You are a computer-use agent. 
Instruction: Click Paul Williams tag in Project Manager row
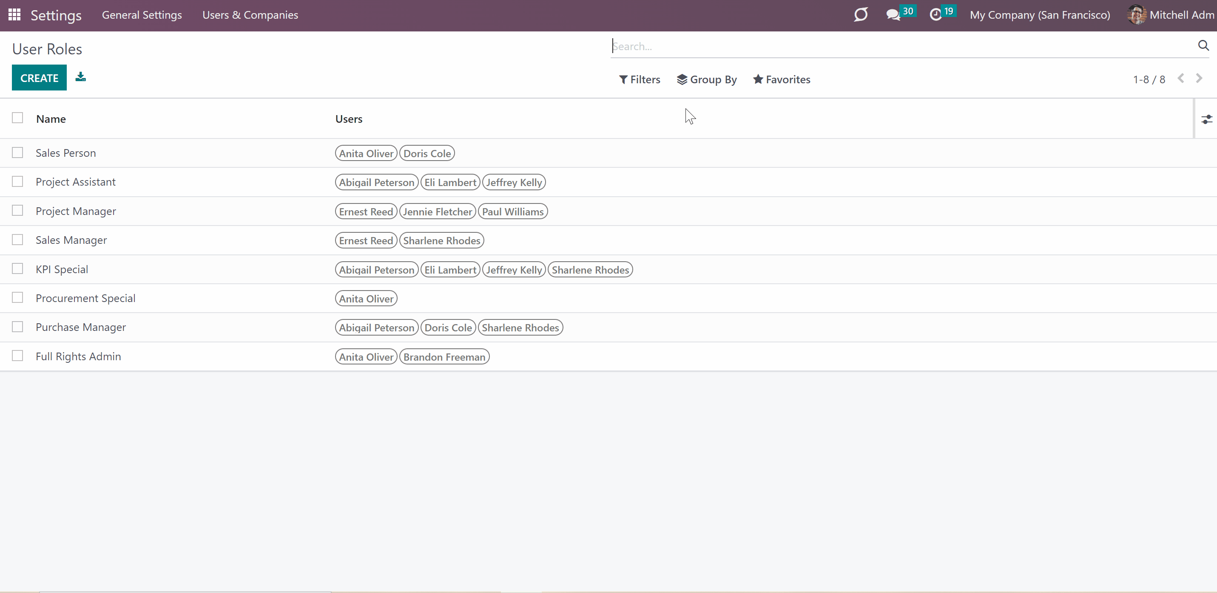(512, 212)
